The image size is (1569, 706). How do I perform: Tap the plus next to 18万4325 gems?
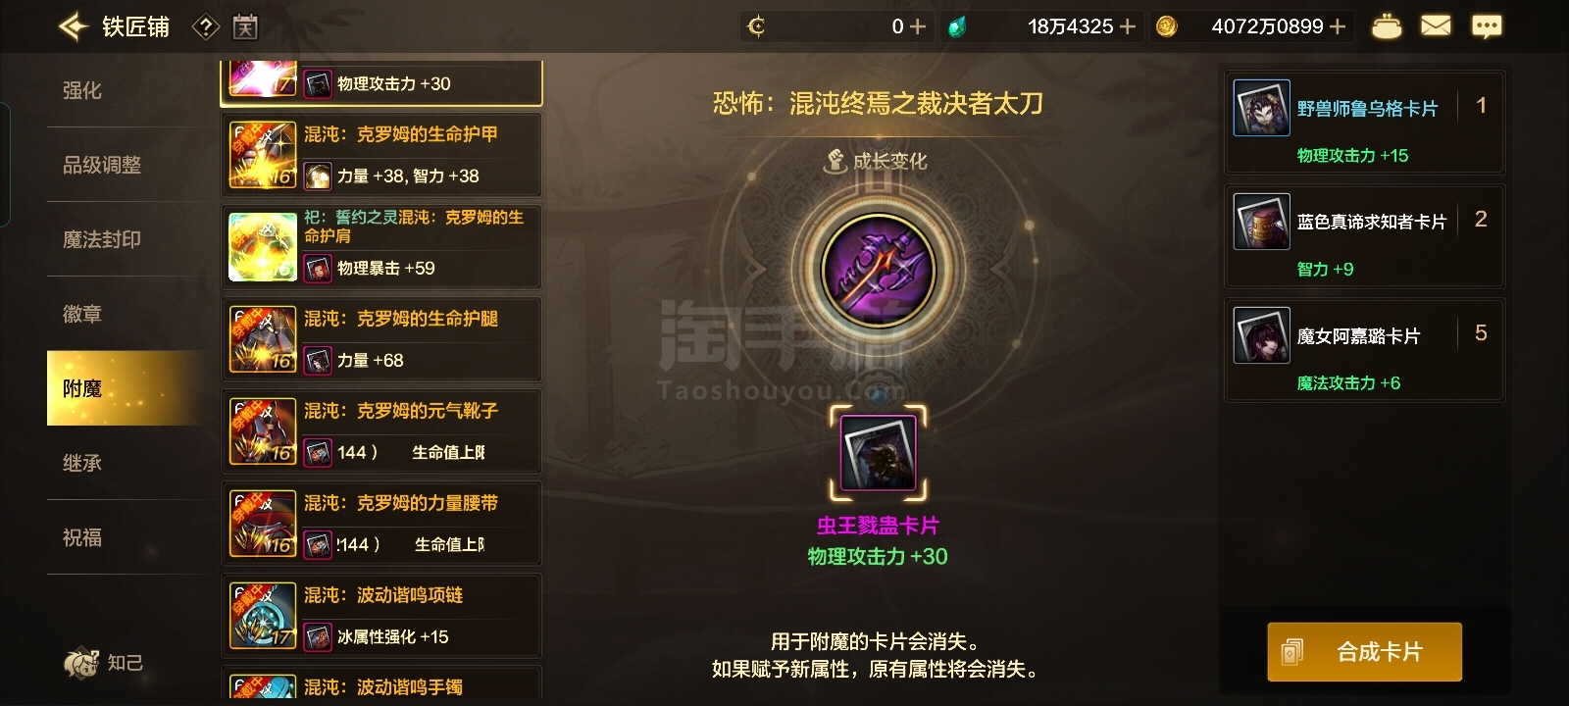[x=1128, y=26]
